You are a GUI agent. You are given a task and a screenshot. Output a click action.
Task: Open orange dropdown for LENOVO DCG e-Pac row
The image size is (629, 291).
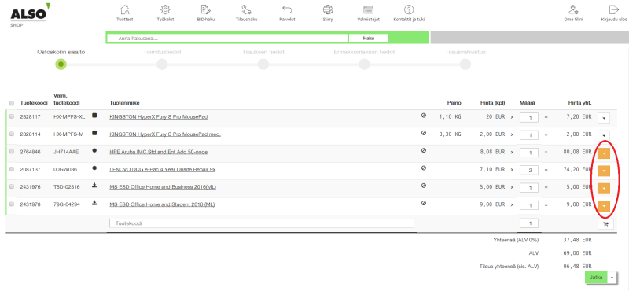pyautogui.click(x=604, y=171)
